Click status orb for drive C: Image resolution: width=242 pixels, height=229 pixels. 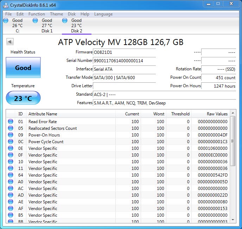pyautogui.click(x=6, y=21)
